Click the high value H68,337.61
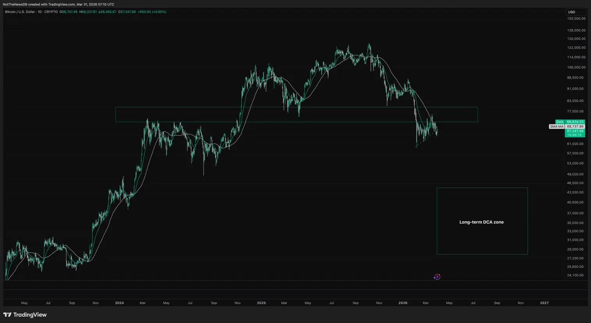Viewport: 591px width, 323px height. click(x=88, y=12)
